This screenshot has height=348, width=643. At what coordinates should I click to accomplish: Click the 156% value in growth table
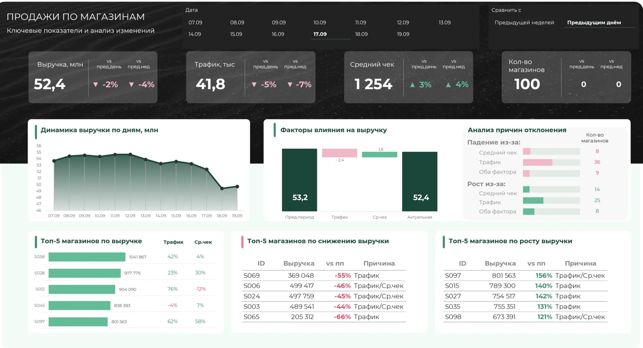point(544,275)
